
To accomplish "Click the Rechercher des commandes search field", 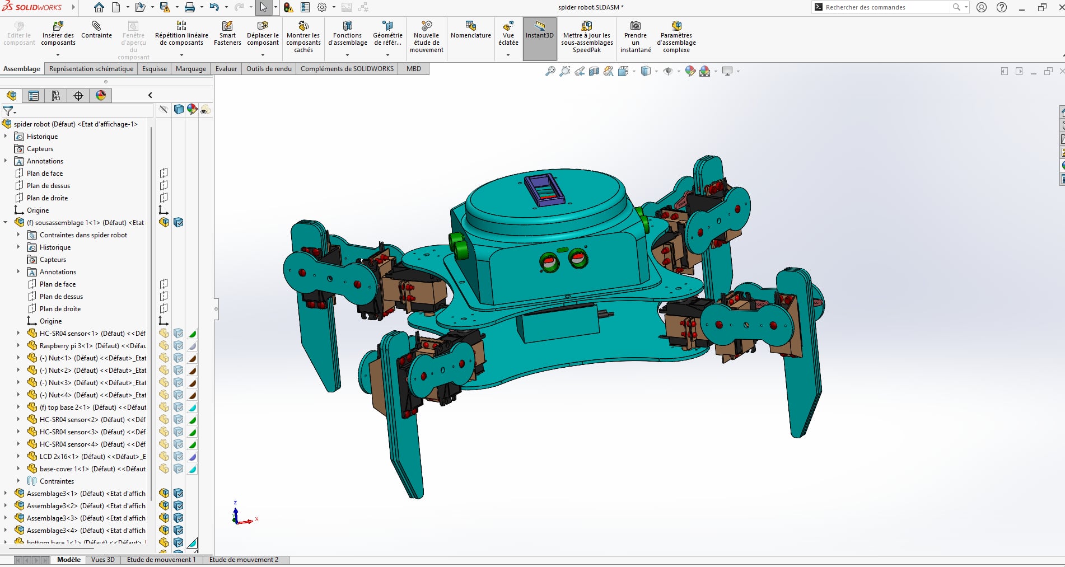I will tap(887, 7).
